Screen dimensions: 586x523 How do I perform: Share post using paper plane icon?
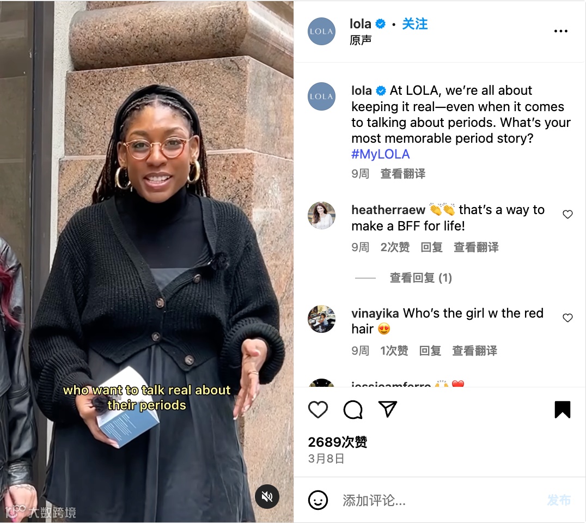point(388,409)
